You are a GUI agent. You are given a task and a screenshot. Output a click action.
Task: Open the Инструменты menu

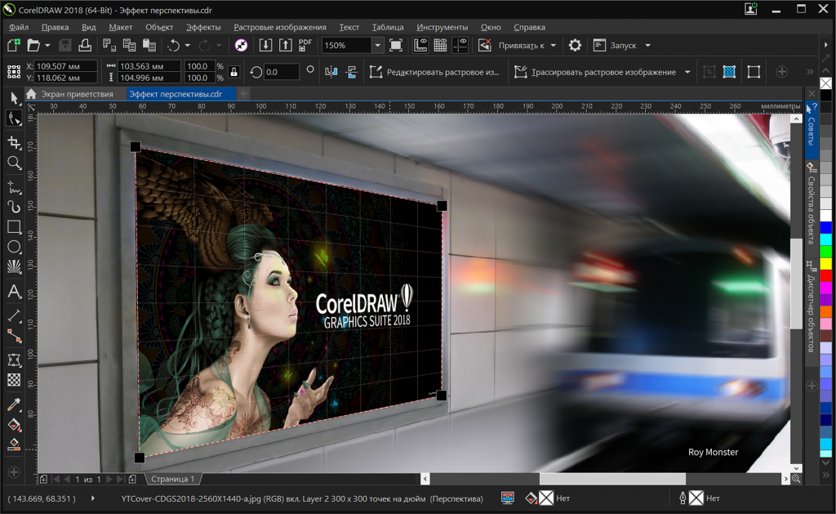[442, 27]
